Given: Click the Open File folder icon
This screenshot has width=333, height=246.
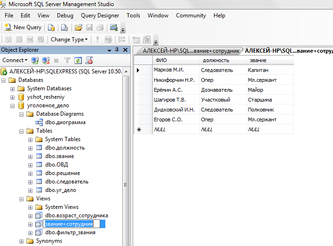Looking at the screenshot, I should pyautogui.click(x=79, y=27).
